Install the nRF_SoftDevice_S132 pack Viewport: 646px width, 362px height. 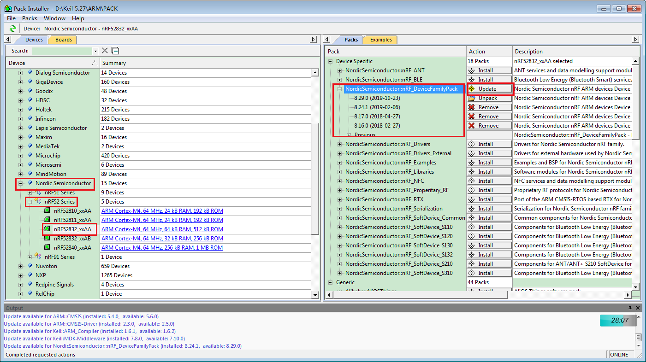[x=489, y=255]
